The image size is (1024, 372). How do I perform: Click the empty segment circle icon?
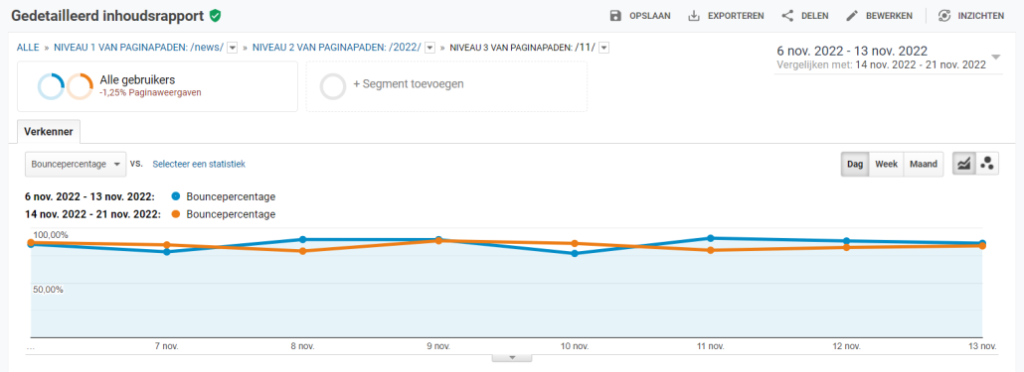[332, 86]
